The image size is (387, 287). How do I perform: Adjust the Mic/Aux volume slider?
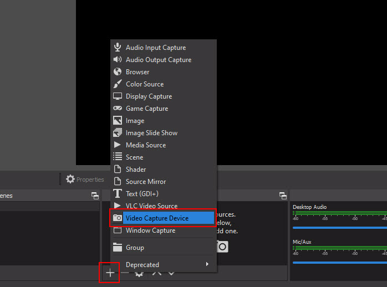(340, 263)
